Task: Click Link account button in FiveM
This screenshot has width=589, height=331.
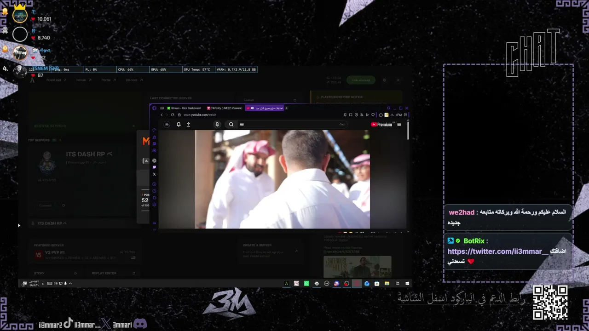Action: click(x=361, y=80)
